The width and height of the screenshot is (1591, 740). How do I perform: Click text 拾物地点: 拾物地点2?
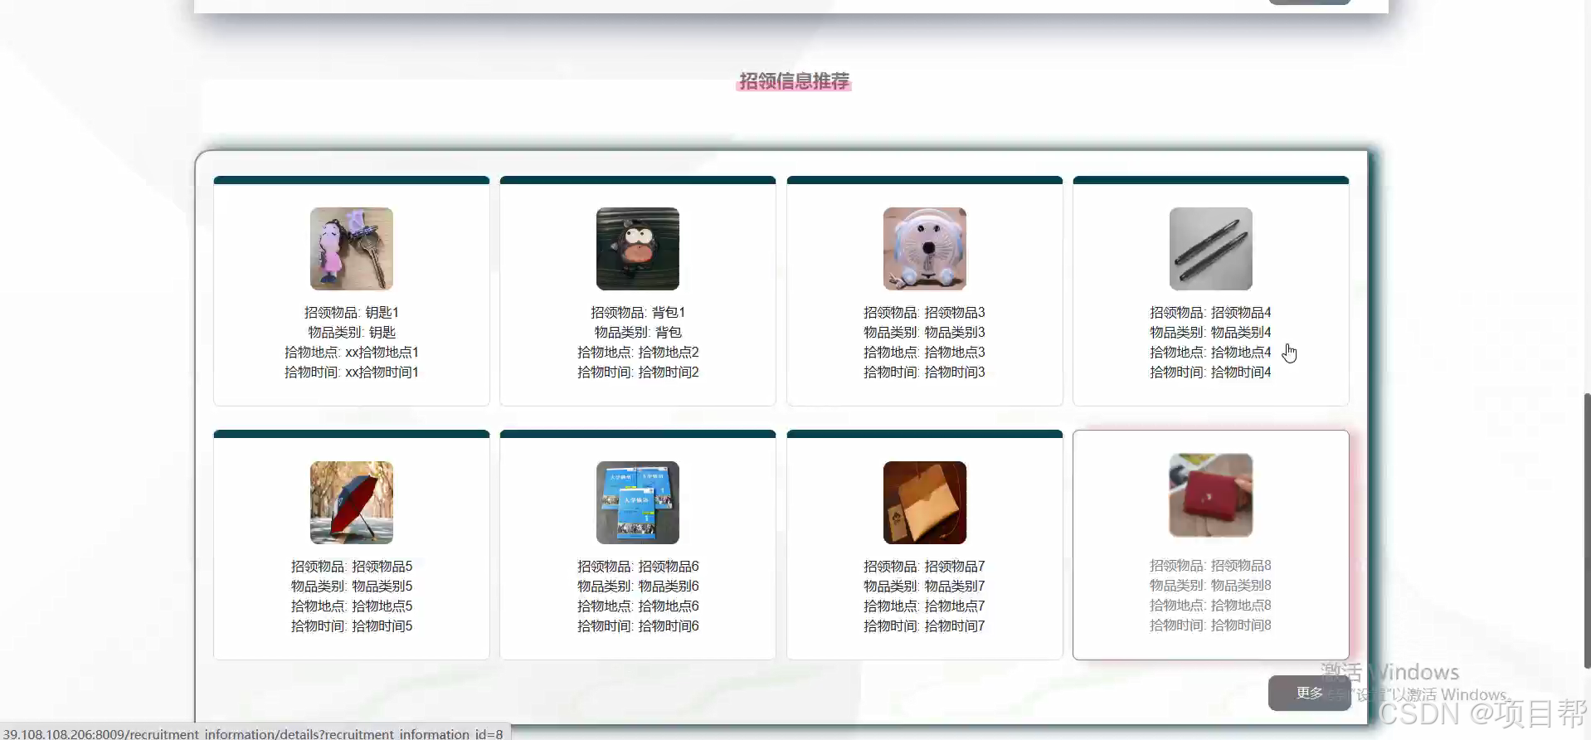coord(638,353)
